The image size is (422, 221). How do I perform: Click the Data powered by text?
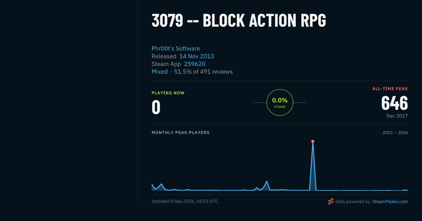[x=353, y=202]
